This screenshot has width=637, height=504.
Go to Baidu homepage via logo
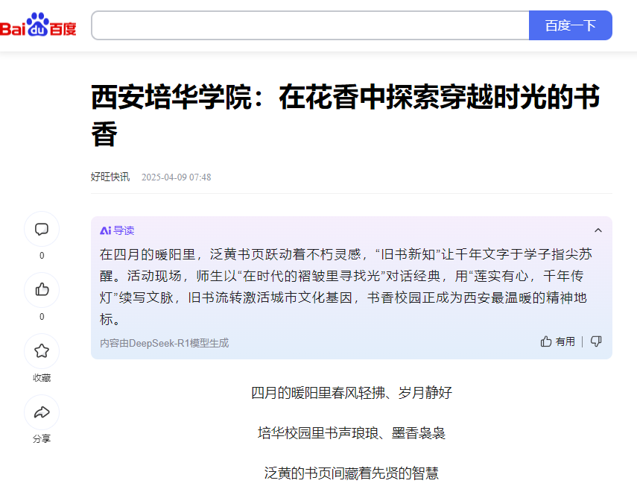pyautogui.click(x=39, y=26)
